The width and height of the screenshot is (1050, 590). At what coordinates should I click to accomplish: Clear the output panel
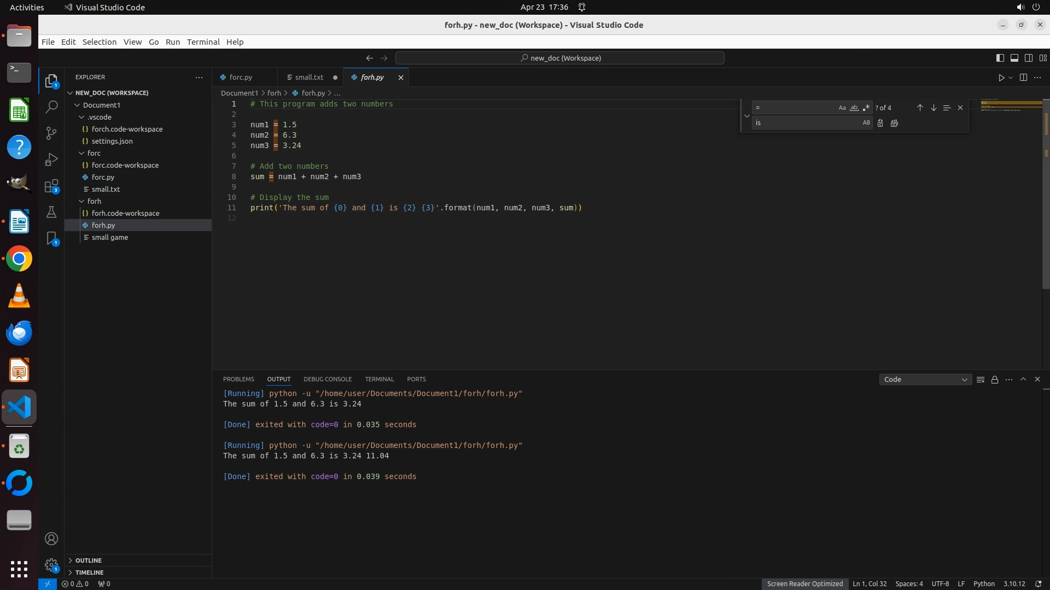coord(981,380)
